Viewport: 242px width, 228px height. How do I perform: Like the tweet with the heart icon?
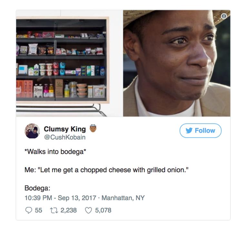click(x=88, y=210)
